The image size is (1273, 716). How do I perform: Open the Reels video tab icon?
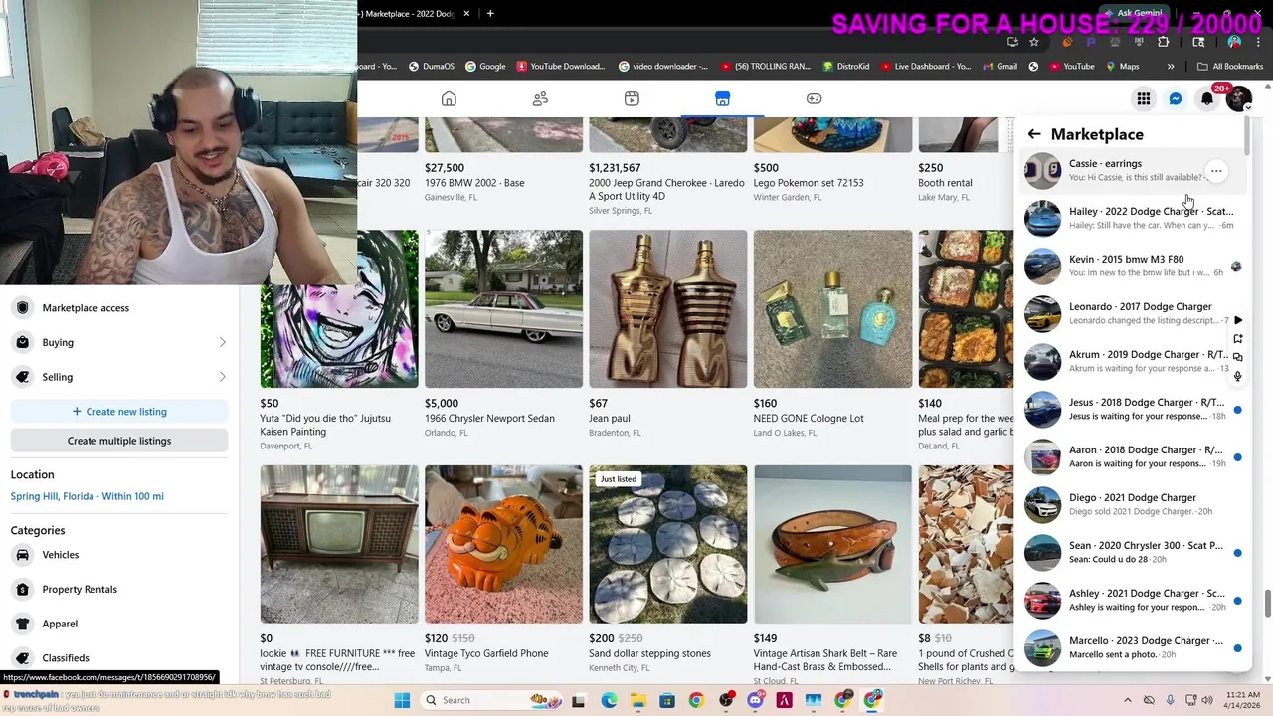(632, 98)
